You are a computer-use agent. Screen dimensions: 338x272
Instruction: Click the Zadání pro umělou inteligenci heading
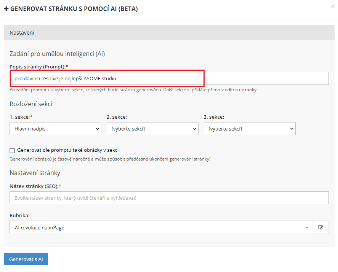coord(57,54)
